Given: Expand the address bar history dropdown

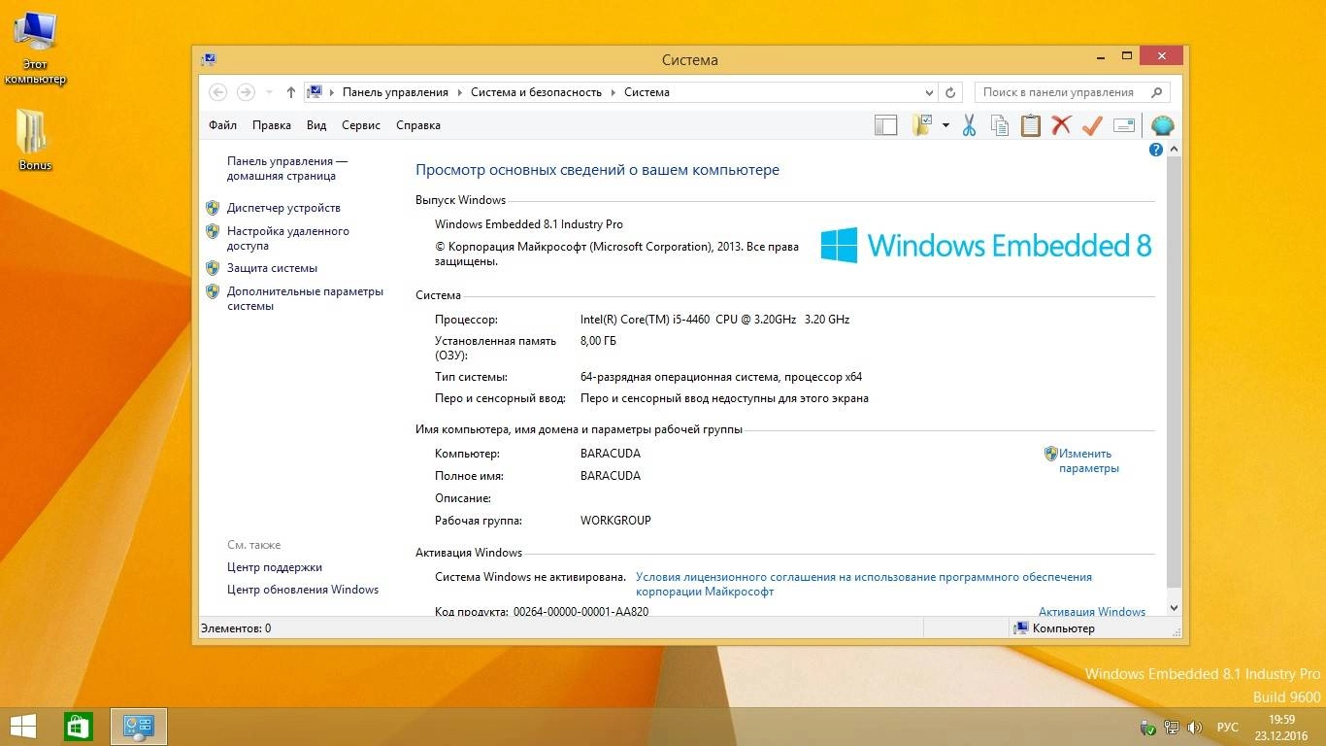Looking at the screenshot, I should pyautogui.click(x=930, y=92).
